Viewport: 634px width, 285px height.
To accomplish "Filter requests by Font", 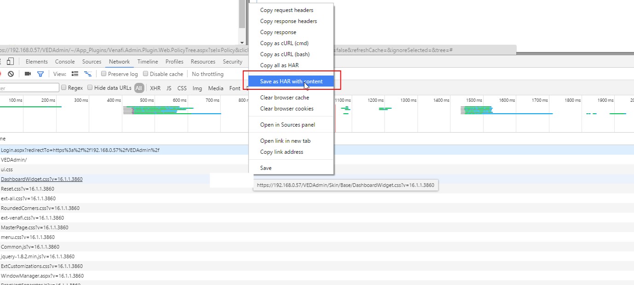I will click(235, 88).
